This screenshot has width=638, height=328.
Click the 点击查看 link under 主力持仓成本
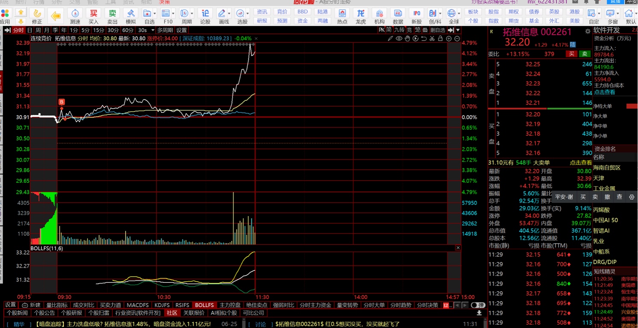coord(605,92)
